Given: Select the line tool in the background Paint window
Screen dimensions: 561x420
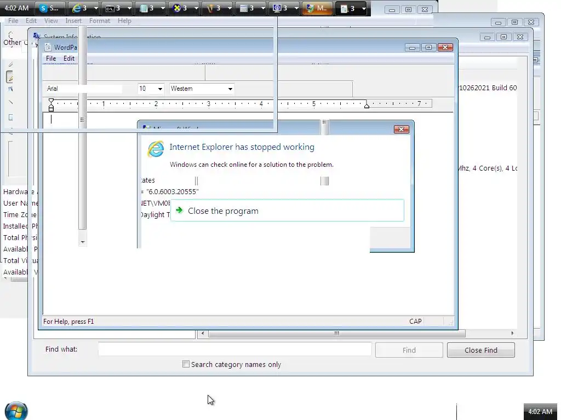Looking at the screenshot, I should click(x=10, y=102).
